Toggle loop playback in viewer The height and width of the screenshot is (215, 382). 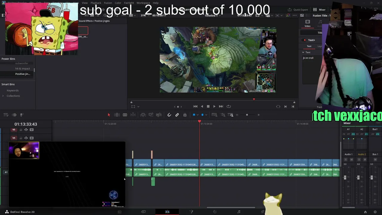click(229, 106)
